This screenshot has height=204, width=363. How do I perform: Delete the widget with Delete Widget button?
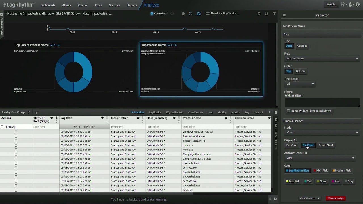click(x=336, y=198)
